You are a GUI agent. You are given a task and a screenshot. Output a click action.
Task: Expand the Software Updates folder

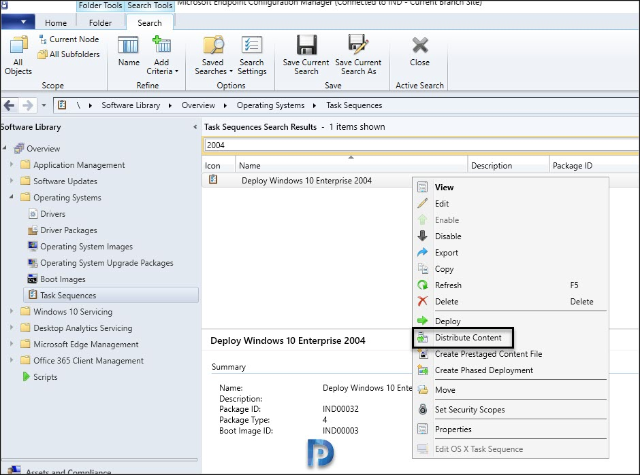12,181
